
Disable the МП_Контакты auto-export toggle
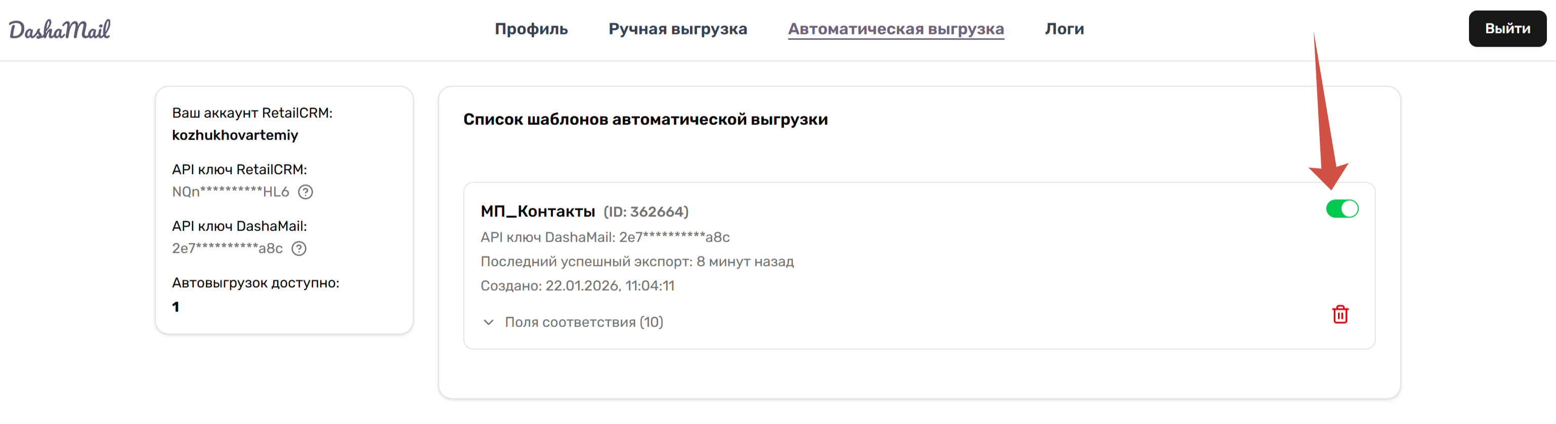tap(1342, 209)
